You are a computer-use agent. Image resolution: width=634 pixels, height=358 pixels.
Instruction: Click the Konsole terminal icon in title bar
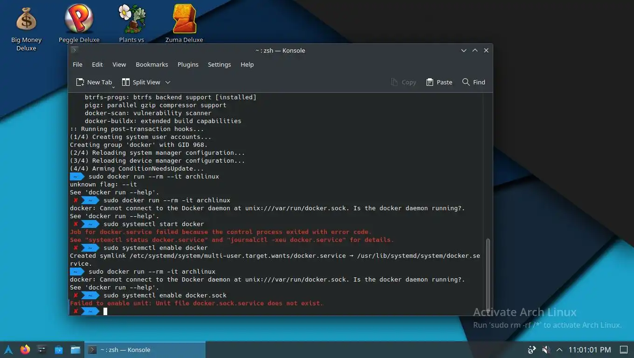(75, 50)
